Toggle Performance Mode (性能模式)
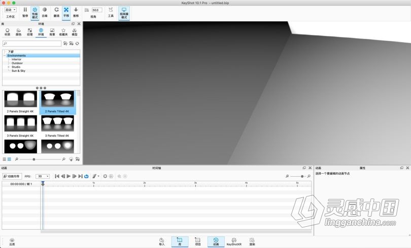411x248 pixels. pyautogui.click(x=35, y=13)
